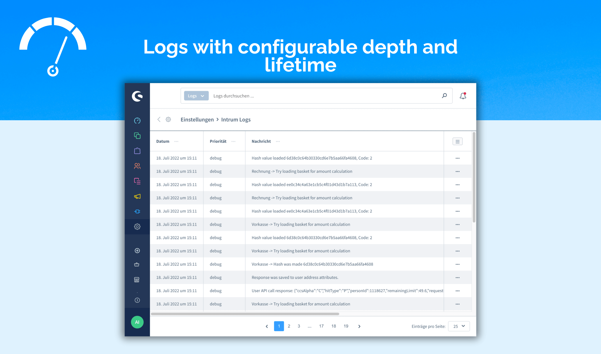The height and width of the screenshot is (354, 601).
Task: Open the Content sidebar icon
Action: pyautogui.click(x=137, y=181)
